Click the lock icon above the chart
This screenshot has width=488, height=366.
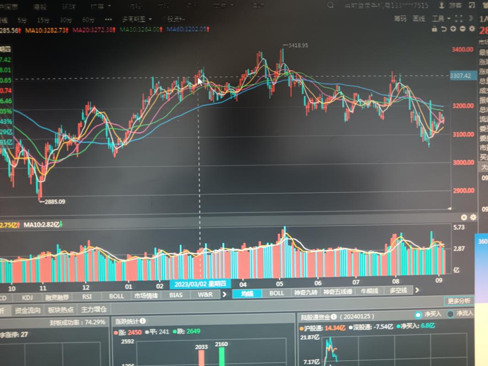pos(434,29)
